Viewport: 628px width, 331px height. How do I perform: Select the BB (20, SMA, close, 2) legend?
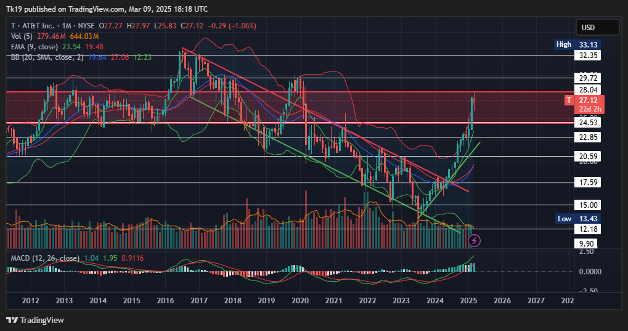[x=47, y=57]
